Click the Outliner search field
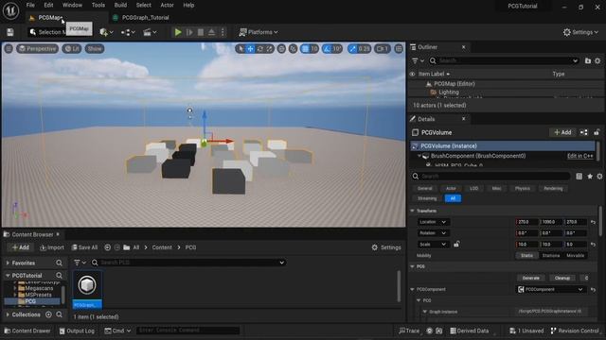 (x=505, y=60)
